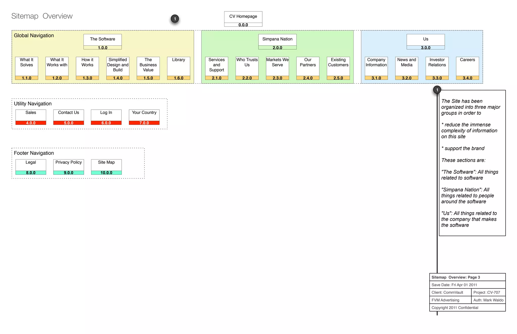
Task: Select the Careers 3.4.0 box
Action: [468, 68]
